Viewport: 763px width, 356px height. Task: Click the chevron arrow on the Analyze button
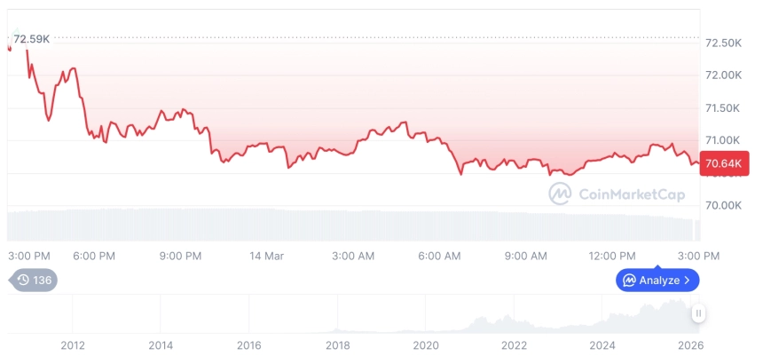pyautogui.click(x=687, y=281)
